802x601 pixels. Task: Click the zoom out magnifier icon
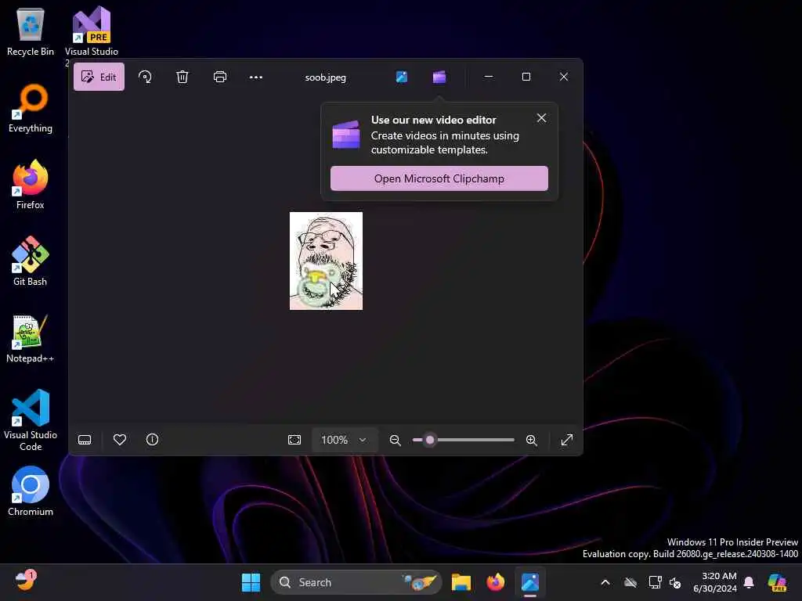[395, 440]
